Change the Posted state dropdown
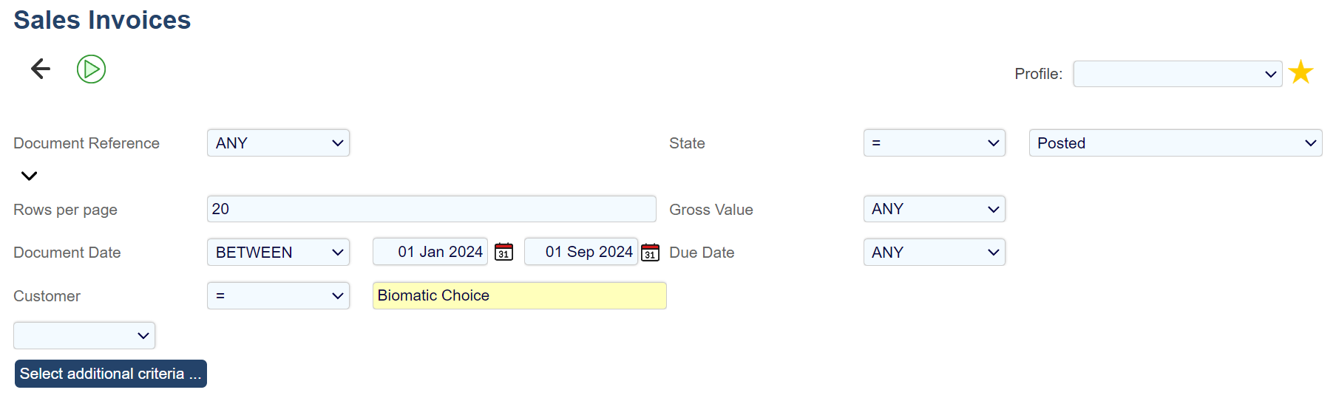Screen dimensions: 1336x401 (1175, 143)
